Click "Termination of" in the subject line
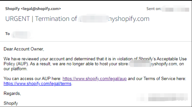This screenshot has width=192, height=107. pyautogui.click(x=56, y=19)
